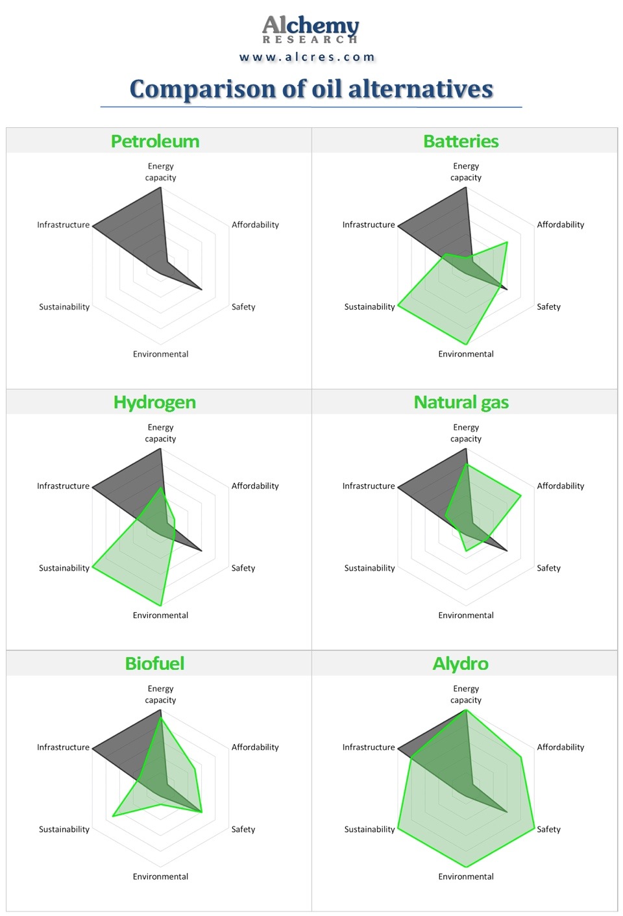Select the Petroleum panel heading
Screen dimensions: 623x916
point(155,142)
